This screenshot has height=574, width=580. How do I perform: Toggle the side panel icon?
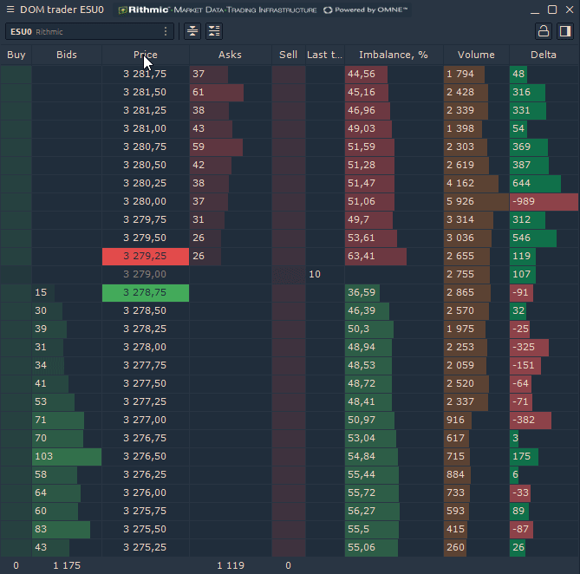coord(565,31)
